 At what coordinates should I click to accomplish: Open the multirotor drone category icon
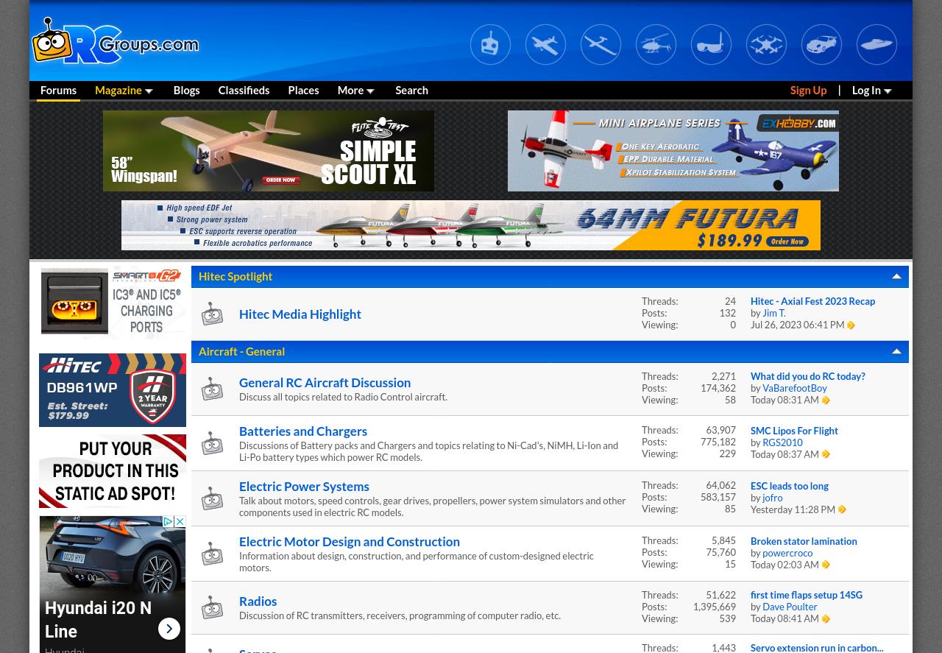766,44
